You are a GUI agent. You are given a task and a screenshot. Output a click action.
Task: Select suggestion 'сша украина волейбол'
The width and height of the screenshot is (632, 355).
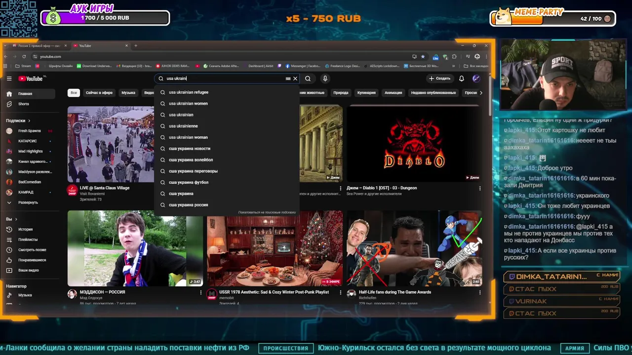click(x=227, y=160)
